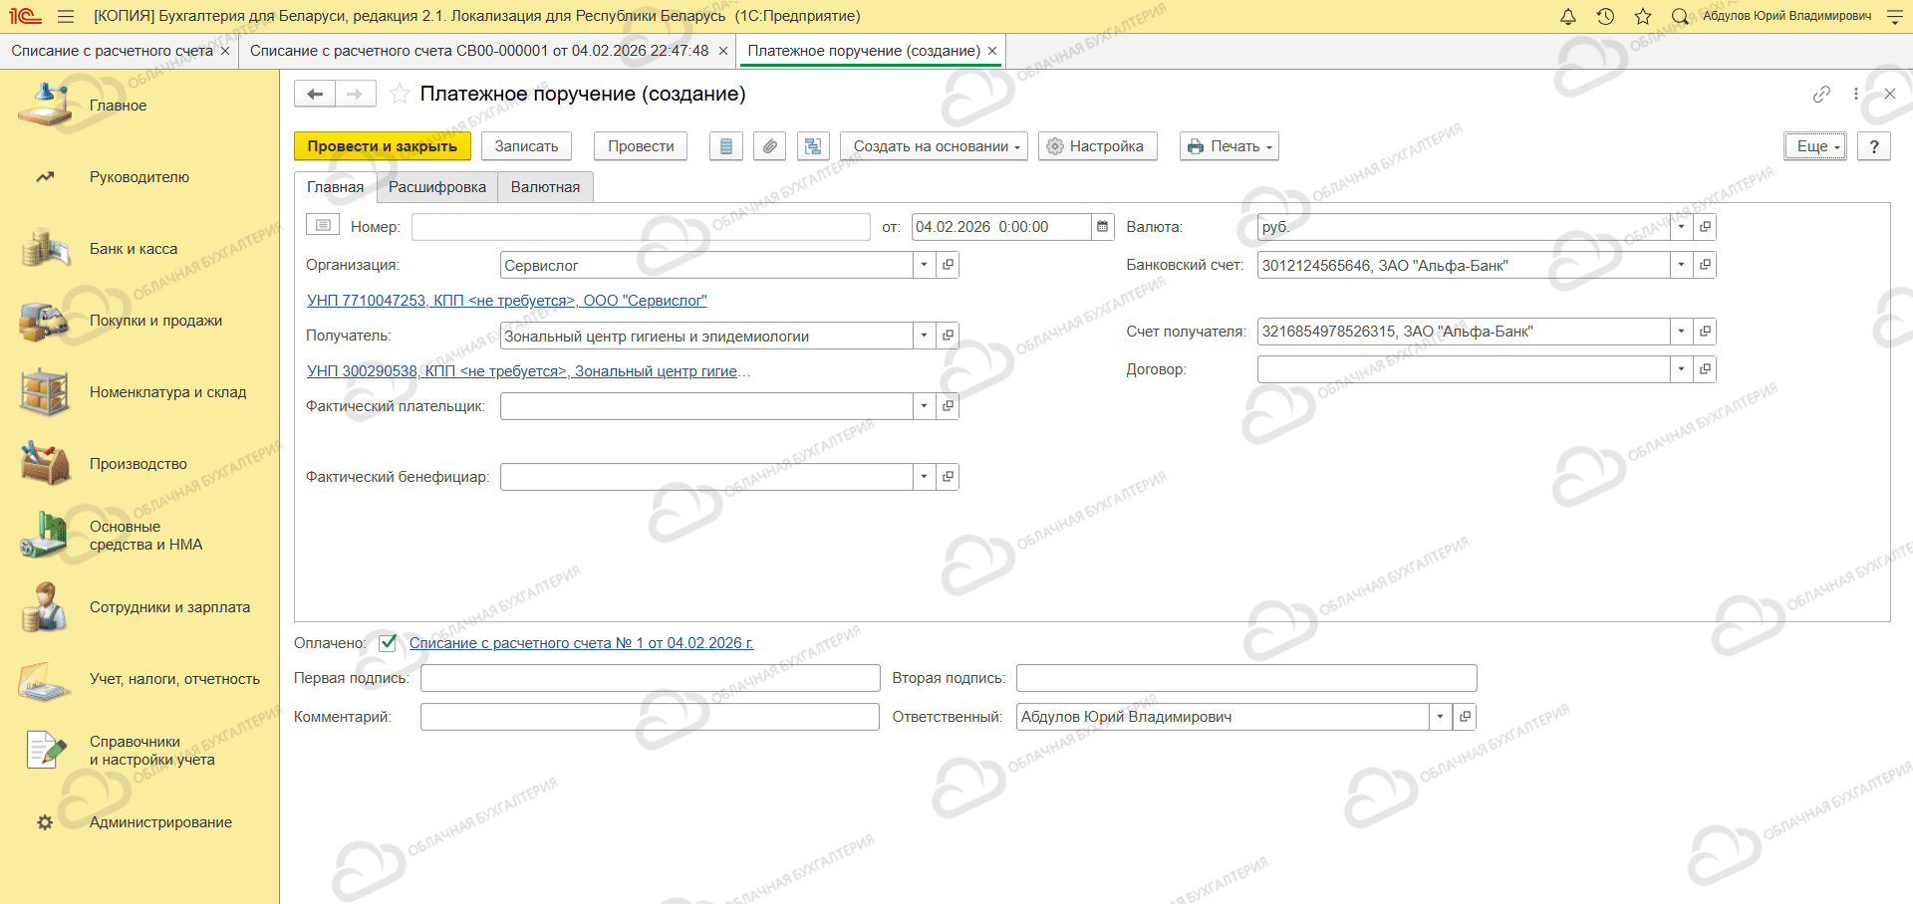Expand the Организация dropdown list
Viewport: 1913px width, 904px height.
point(925,265)
